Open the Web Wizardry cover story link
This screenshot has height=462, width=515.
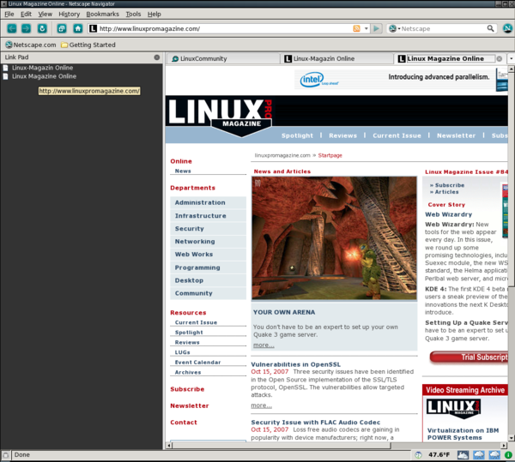pos(448,214)
